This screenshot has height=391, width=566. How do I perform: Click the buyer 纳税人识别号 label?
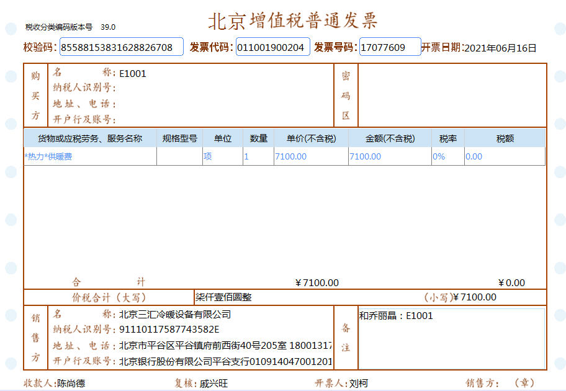pyautogui.click(x=84, y=88)
